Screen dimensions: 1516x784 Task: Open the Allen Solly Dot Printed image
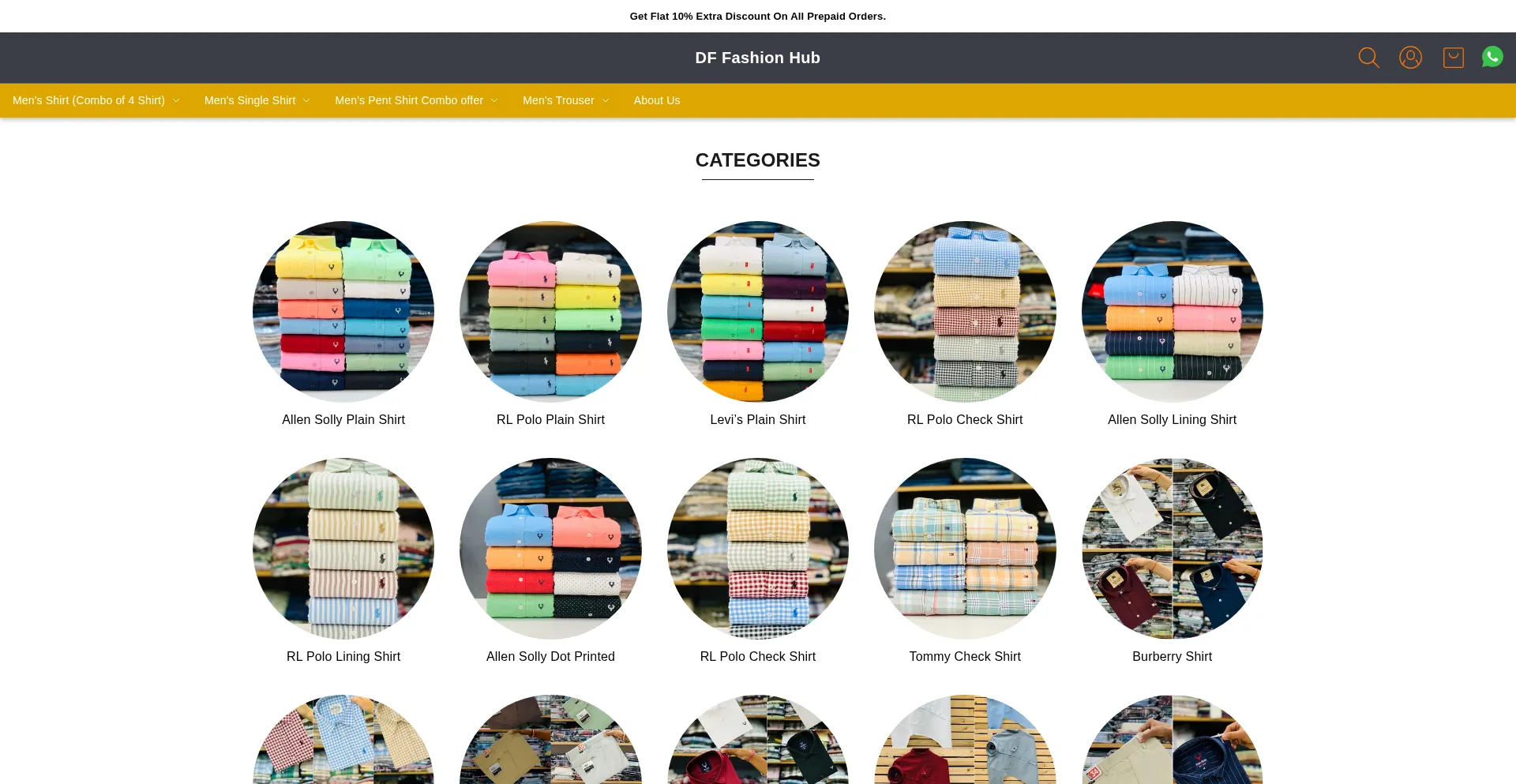click(x=550, y=549)
